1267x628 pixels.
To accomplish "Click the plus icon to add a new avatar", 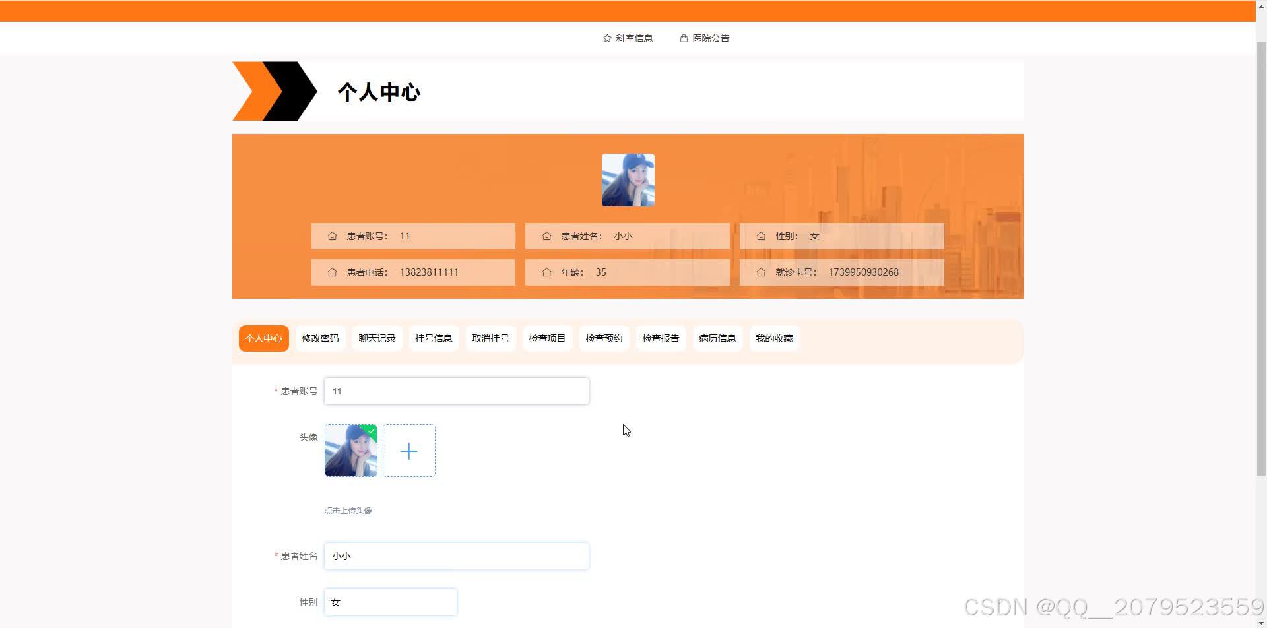I will (x=408, y=451).
